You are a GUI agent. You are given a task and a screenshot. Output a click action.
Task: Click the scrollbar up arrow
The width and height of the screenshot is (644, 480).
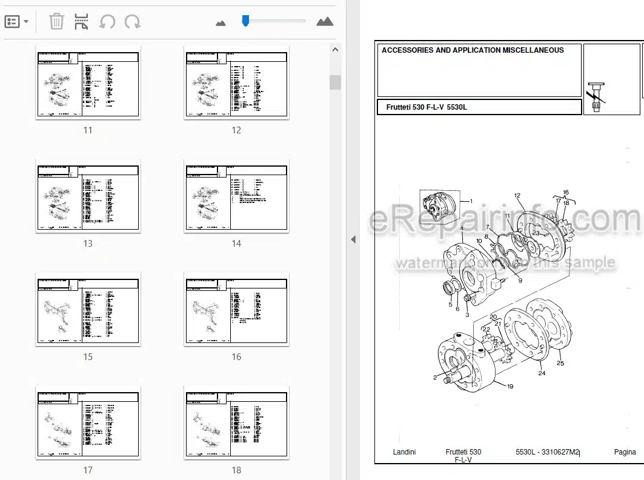(x=335, y=50)
